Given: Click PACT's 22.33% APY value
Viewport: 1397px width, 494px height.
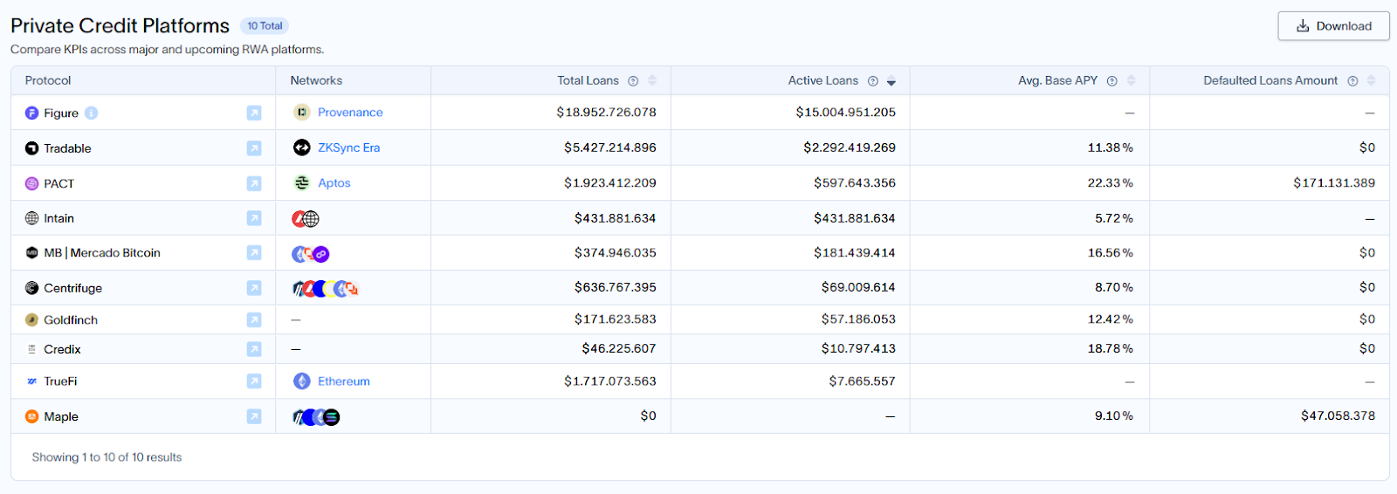Looking at the screenshot, I should point(1111,183).
